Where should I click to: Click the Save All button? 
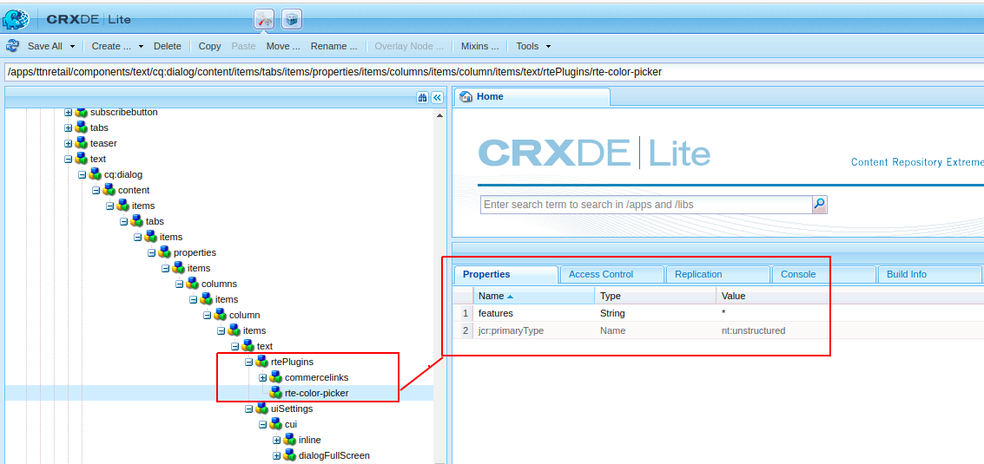pos(44,46)
